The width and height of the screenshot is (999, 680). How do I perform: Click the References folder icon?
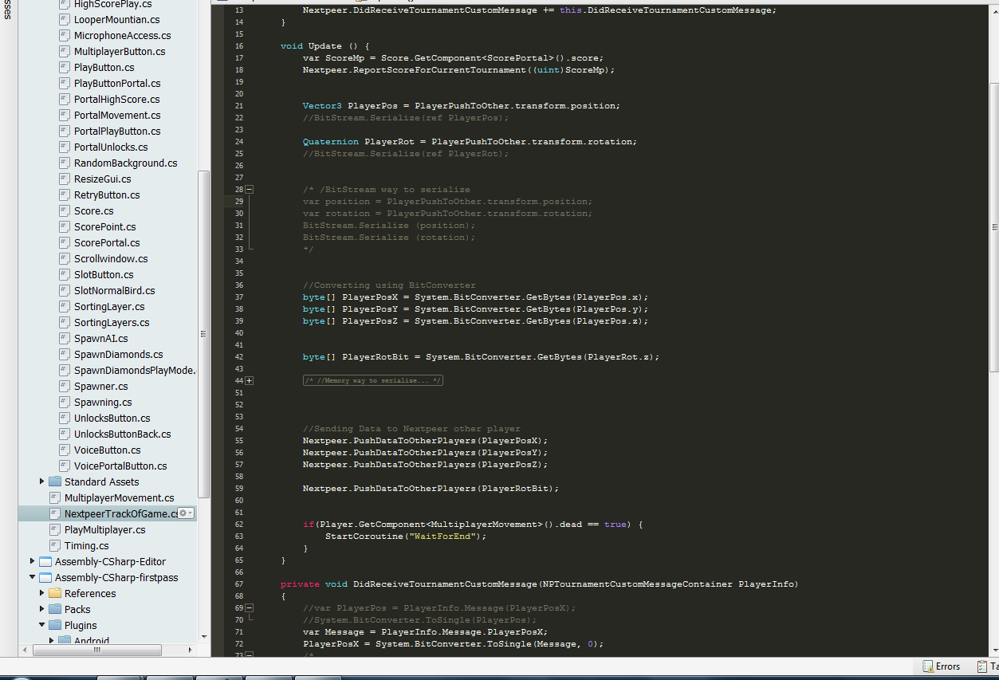[x=55, y=593]
